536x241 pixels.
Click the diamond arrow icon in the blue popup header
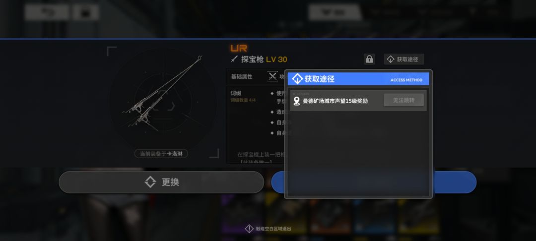[x=297, y=79]
